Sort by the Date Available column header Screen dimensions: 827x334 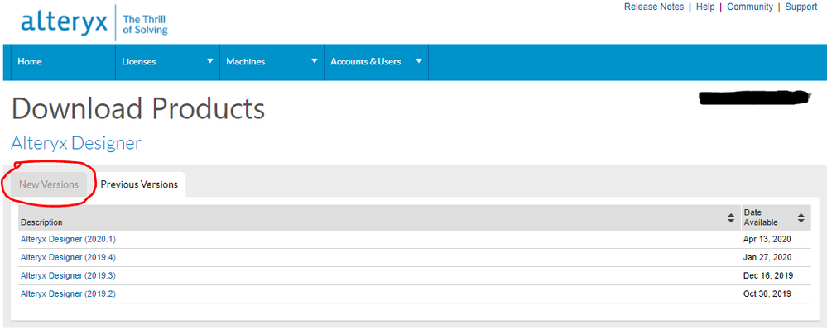(x=776, y=217)
